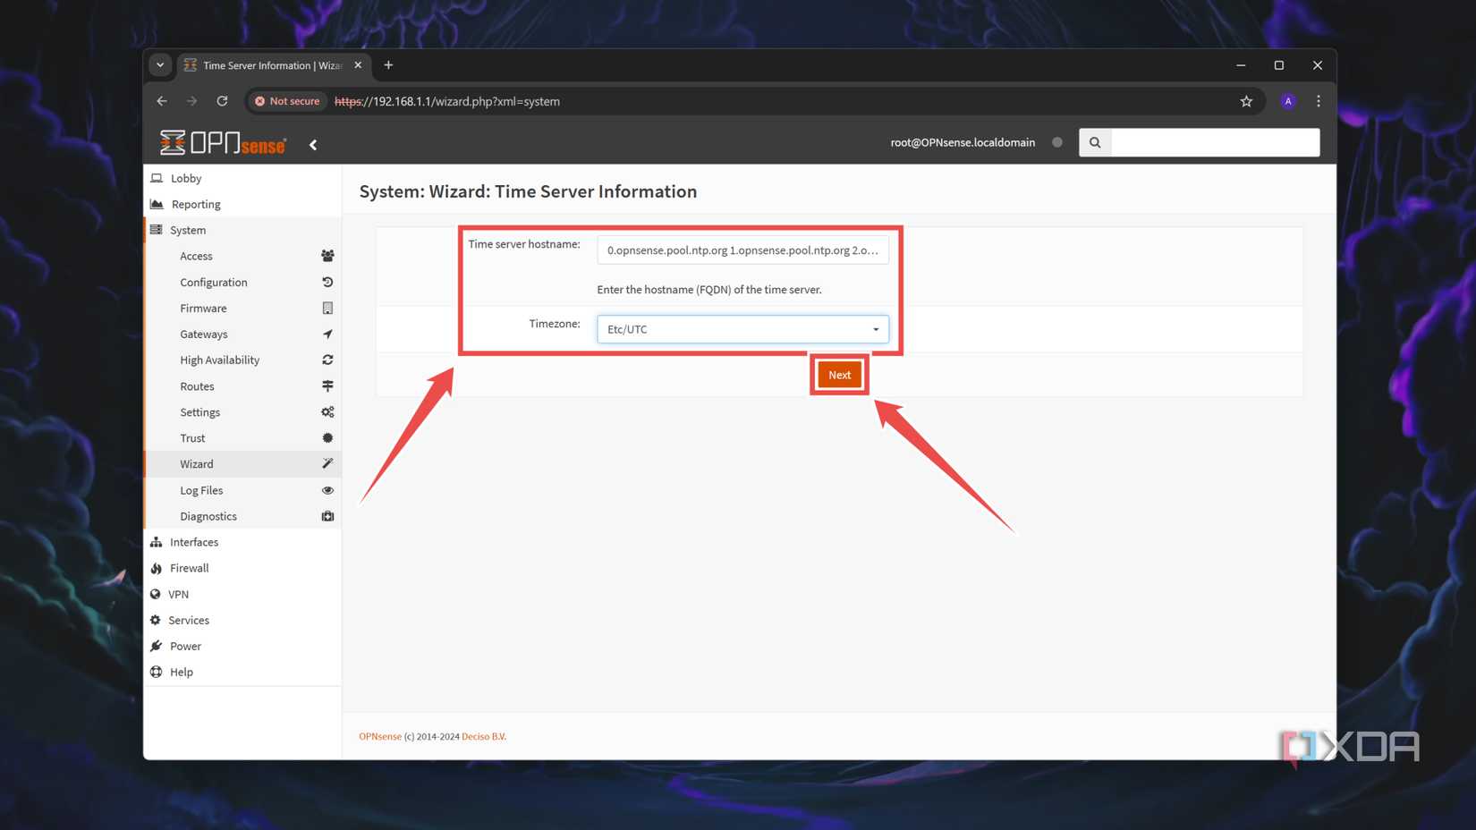Image resolution: width=1476 pixels, height=830 pixels.
Task: Open Settings using the gear icon
Action: [327, 411]
